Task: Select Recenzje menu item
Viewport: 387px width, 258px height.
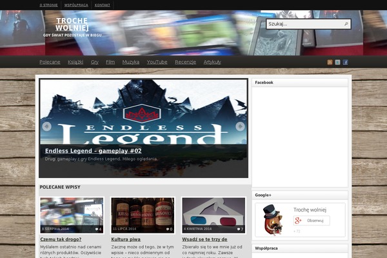Action: (185, 62)
